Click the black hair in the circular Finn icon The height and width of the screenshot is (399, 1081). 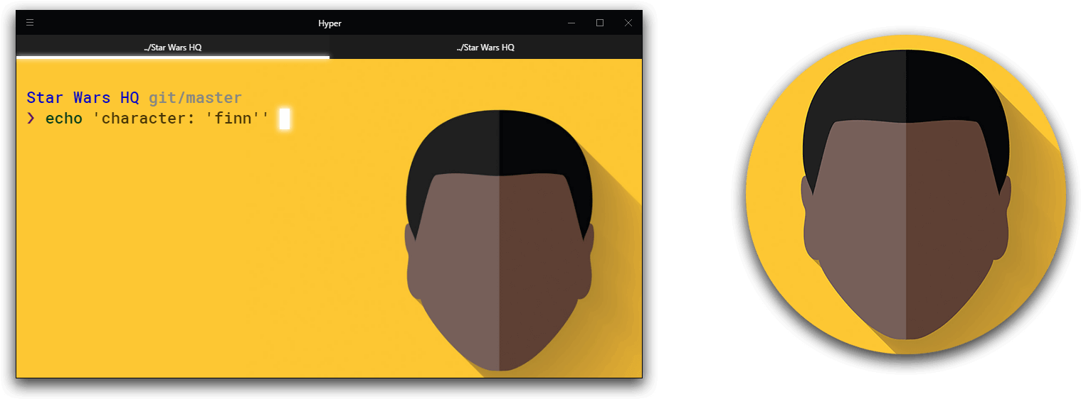905,85
